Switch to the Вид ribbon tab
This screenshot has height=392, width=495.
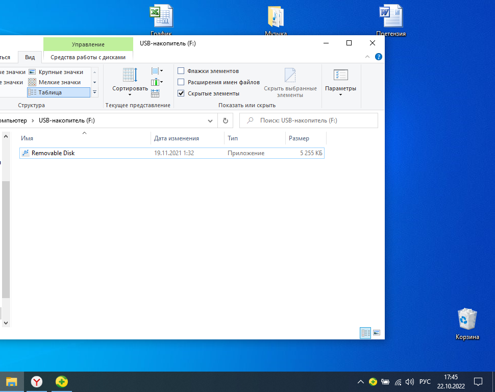pos(30,58)
